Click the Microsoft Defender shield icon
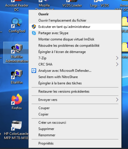Viewport: 128px width, 149px height. [x=34, y=71]
